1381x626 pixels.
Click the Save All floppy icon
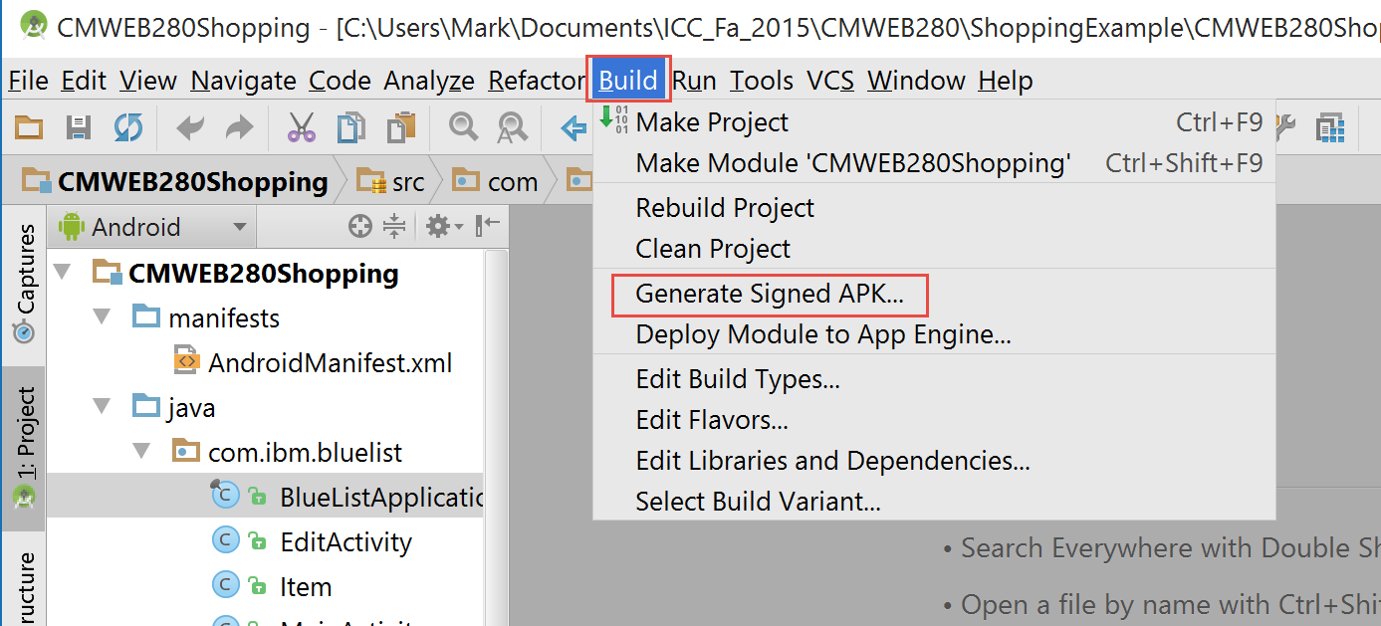point(79,127)
